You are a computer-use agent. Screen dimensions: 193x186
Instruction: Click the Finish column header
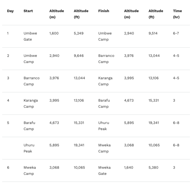click(x=104, y=11)
